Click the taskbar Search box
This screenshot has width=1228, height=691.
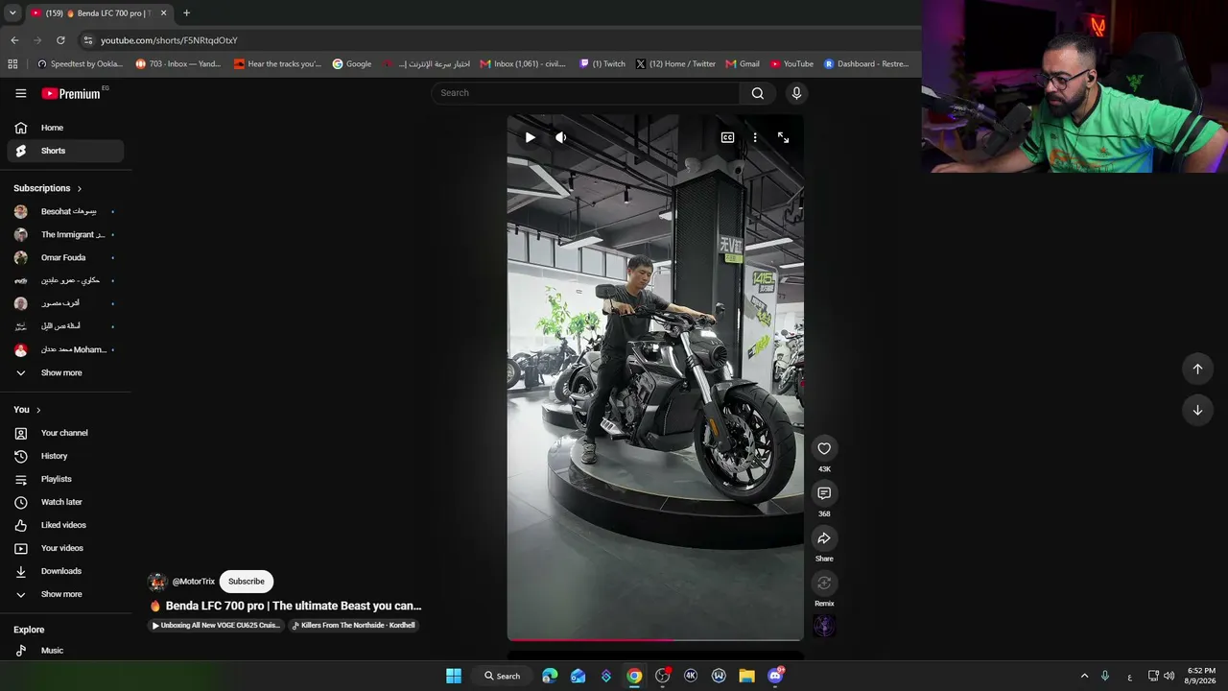click(x=503, y=676)
